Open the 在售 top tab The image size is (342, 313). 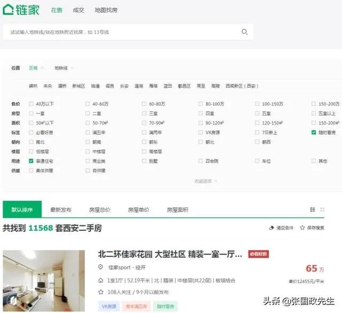[x=57, y=10]
